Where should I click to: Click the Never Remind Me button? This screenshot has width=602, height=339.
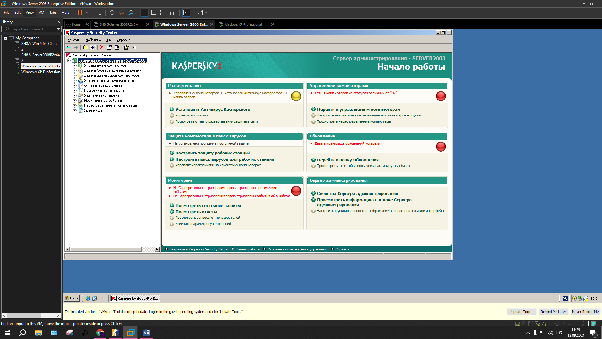coord(585,312)
